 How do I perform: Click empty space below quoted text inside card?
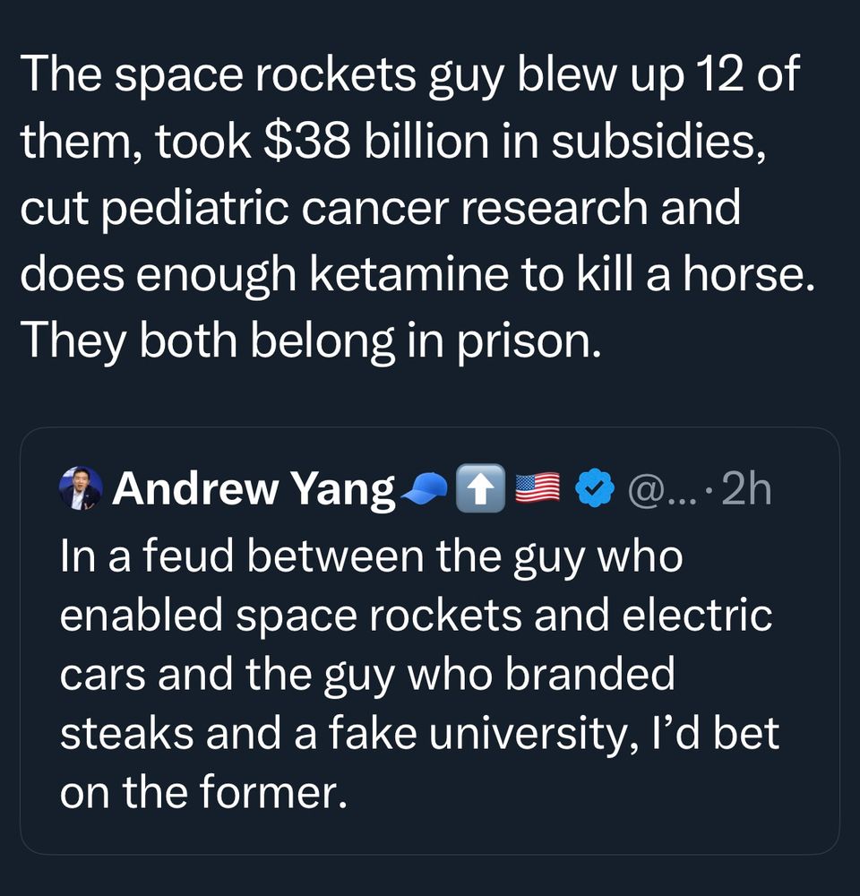[x=430, y=832]
